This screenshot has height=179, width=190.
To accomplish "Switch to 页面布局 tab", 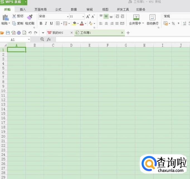I will click(x=41, y=9).
